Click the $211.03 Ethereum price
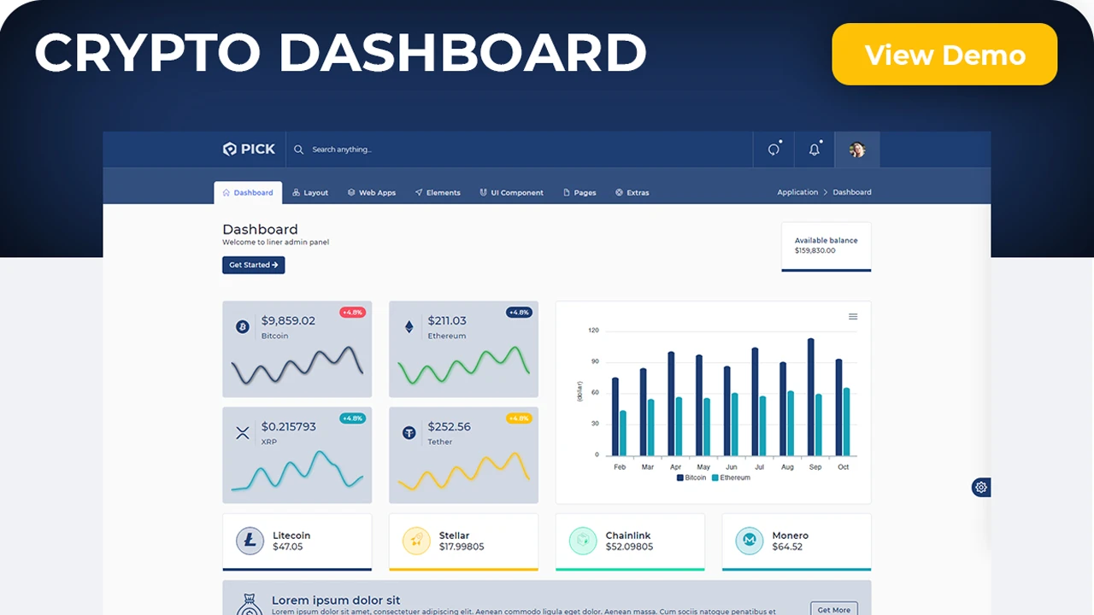Viewport: 1094px width, 615px height. [x=447, y=320]
